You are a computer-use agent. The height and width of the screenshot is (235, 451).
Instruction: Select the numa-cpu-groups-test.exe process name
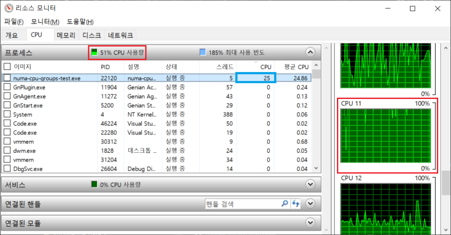click(47, 78)
